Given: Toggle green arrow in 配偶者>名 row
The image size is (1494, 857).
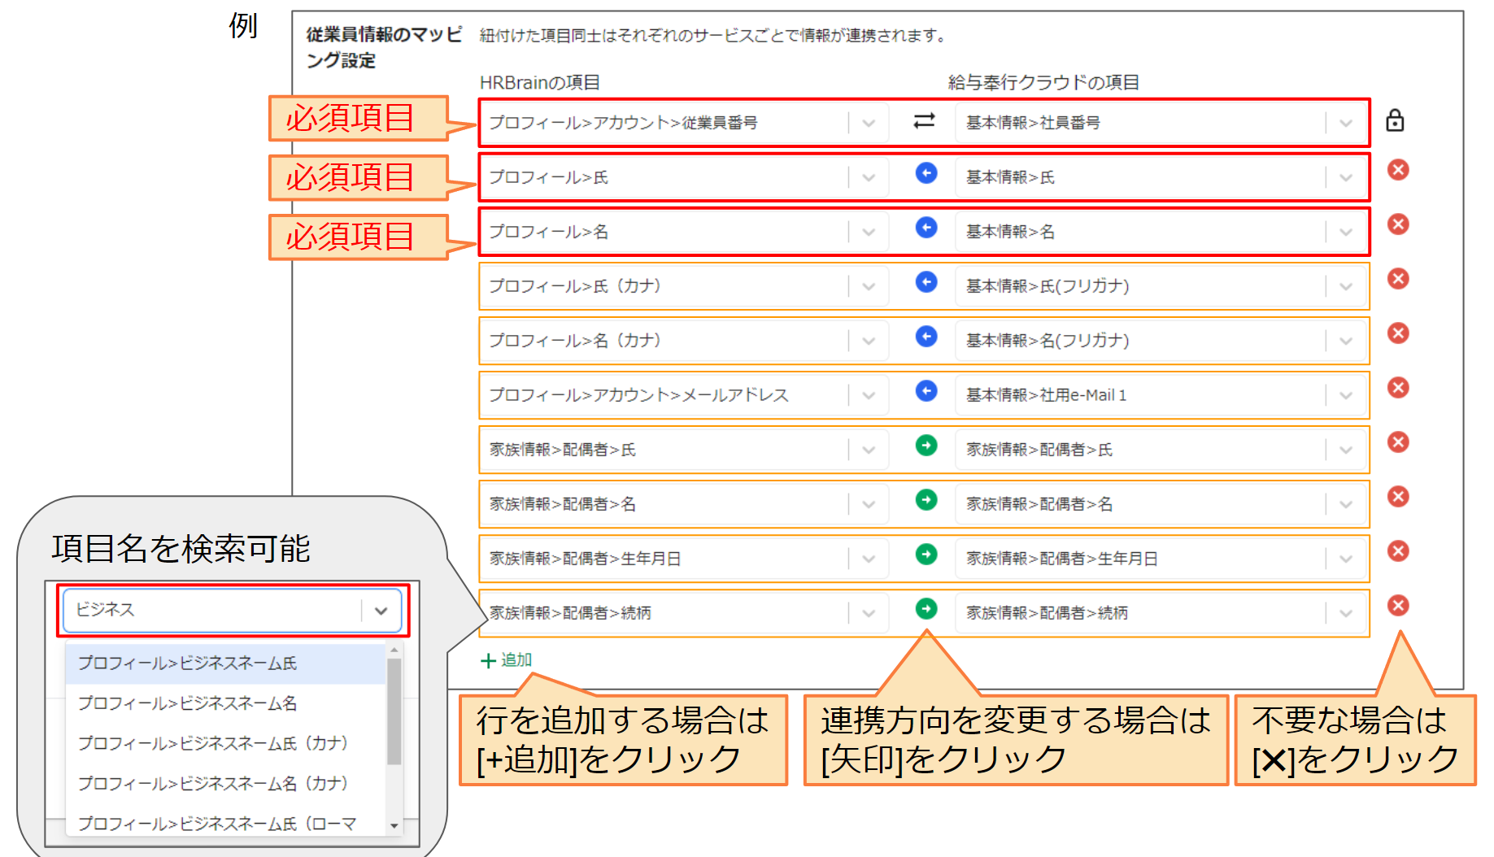Looking at the screenshot, I should 926,500.
